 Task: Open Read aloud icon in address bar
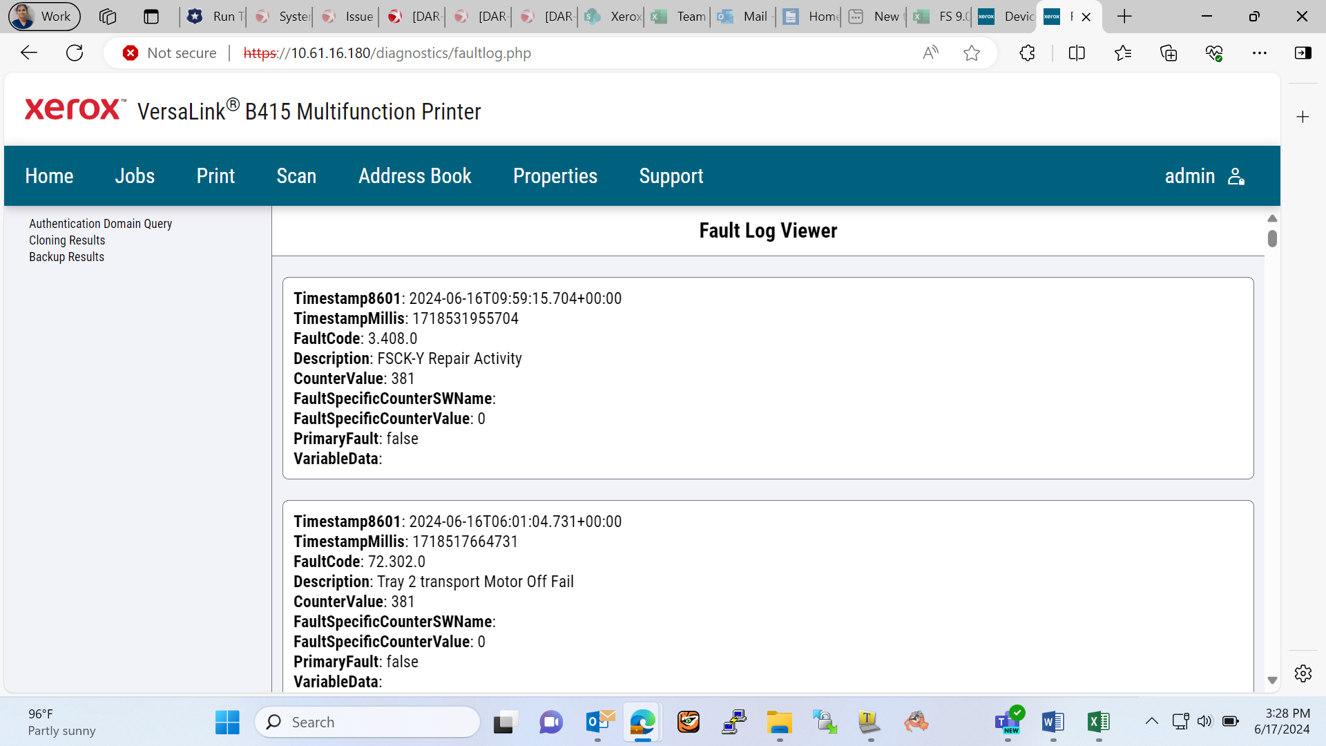click(x=930, y=53)
